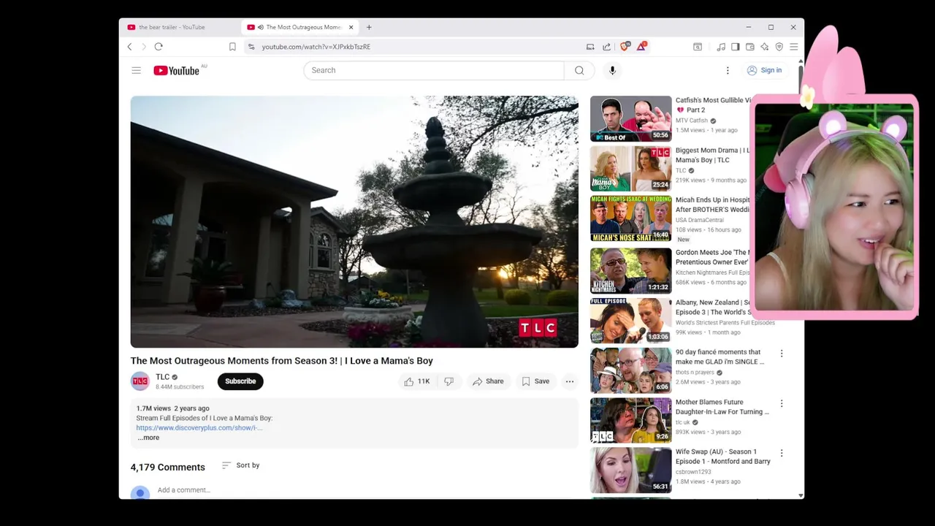Open YouTube guide hamburger menu

pos(136,70)
